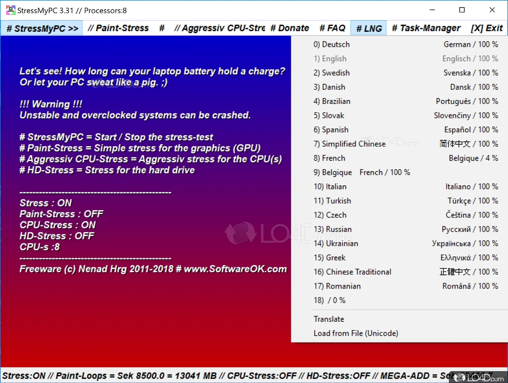The image size is (508, 383).
Task: Select language 3) Danish
Action: click(x=400, y=87)
